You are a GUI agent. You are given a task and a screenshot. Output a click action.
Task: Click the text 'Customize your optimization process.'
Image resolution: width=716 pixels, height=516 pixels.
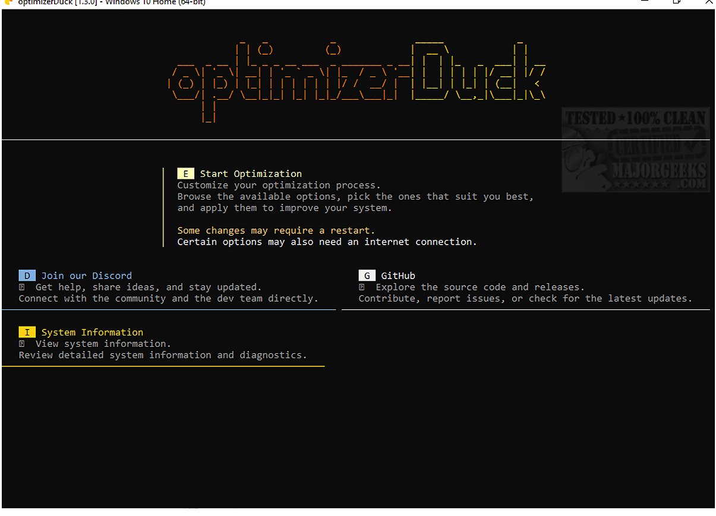coord(279,185)
